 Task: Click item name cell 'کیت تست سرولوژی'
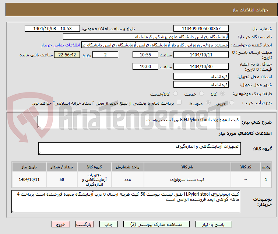click(x=187, y=179)
